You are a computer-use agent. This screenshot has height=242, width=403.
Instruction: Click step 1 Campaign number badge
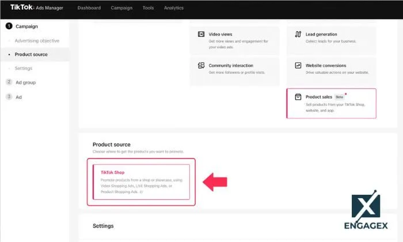point(9,27)
